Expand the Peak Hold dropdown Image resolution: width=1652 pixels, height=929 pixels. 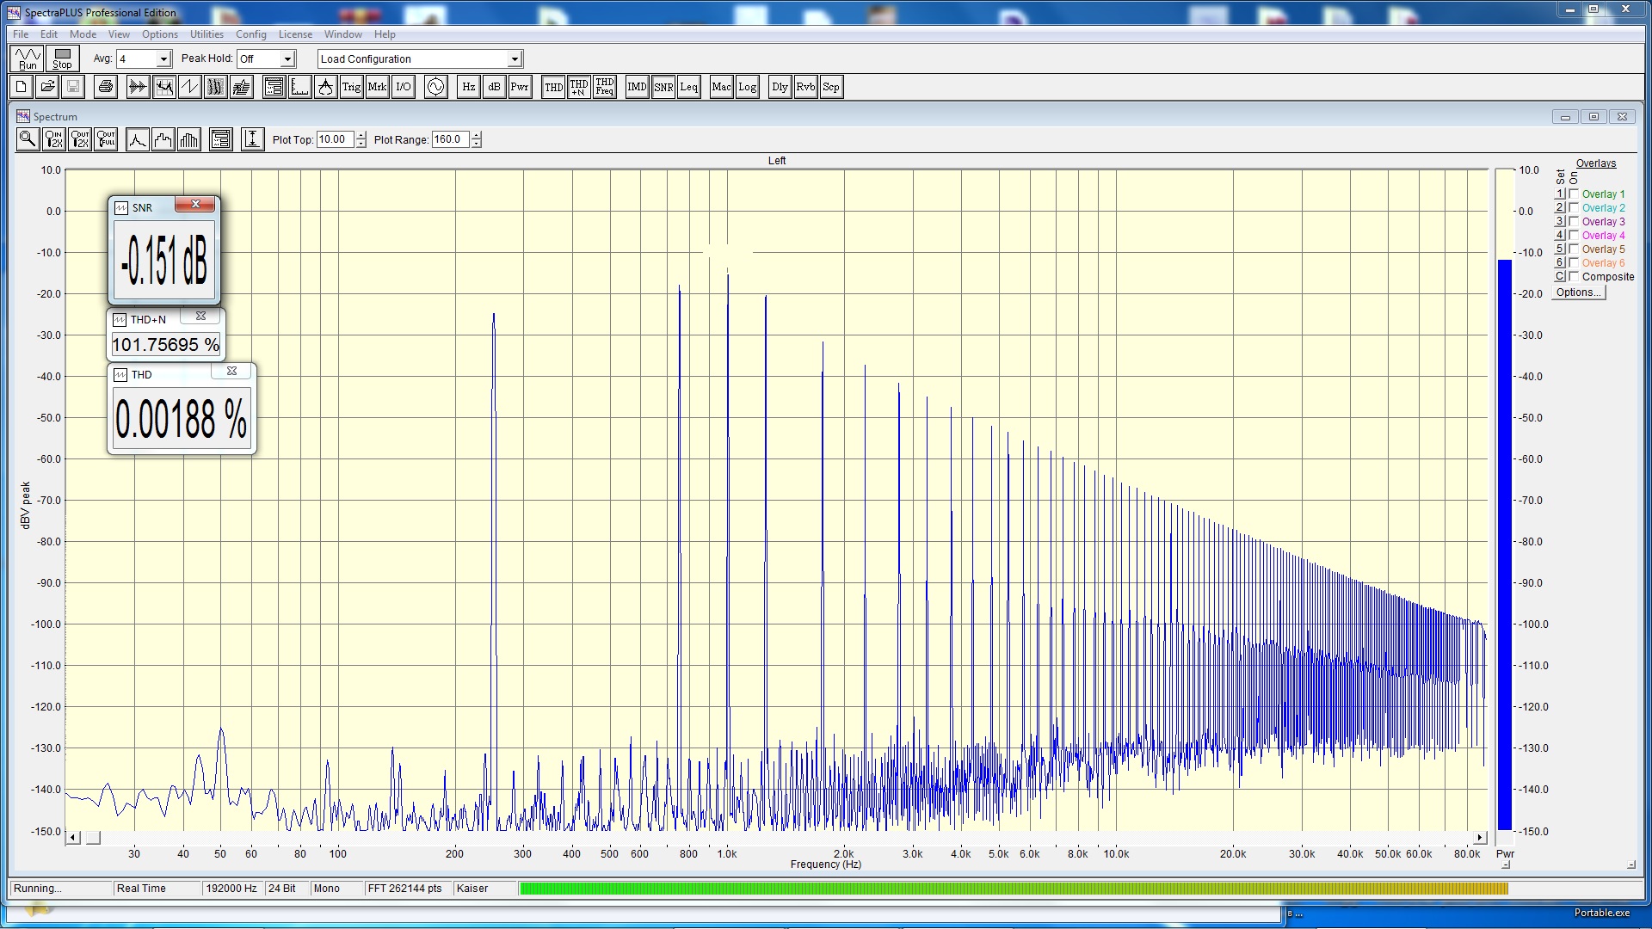(x=287, y=59)
